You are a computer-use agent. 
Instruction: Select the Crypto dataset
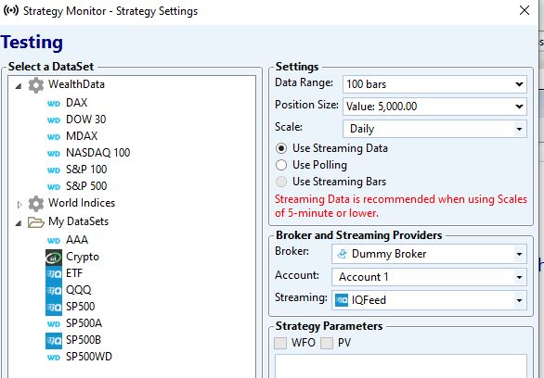[83, 257]
